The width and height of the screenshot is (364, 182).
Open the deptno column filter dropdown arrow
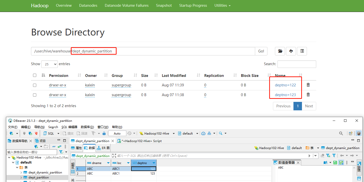154,163
